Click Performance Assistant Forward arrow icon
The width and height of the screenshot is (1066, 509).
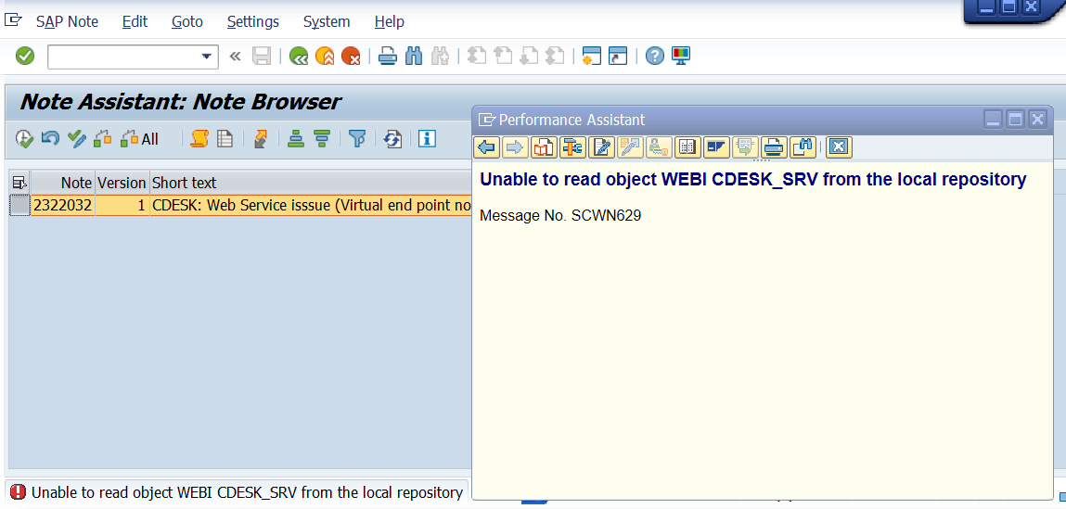click(x=515, y=146)
